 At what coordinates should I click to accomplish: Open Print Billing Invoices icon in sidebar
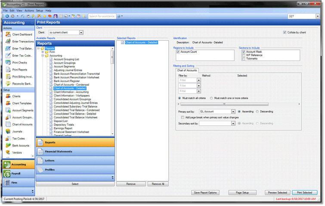point(8,76)
